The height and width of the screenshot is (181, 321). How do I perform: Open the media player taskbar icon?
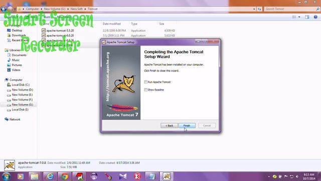[20, 176]
